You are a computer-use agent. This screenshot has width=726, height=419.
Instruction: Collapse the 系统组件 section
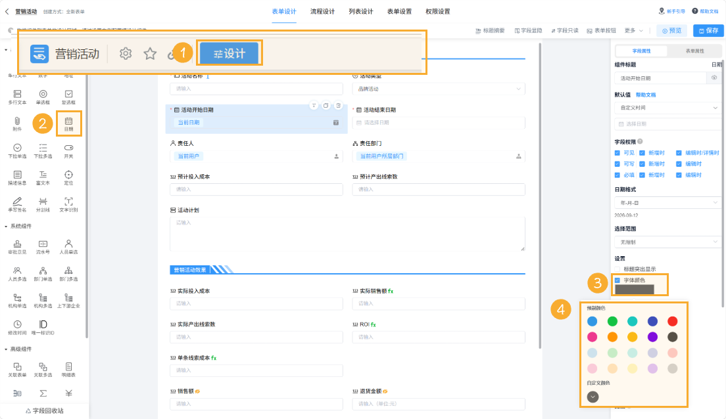(x=18, y=226)
